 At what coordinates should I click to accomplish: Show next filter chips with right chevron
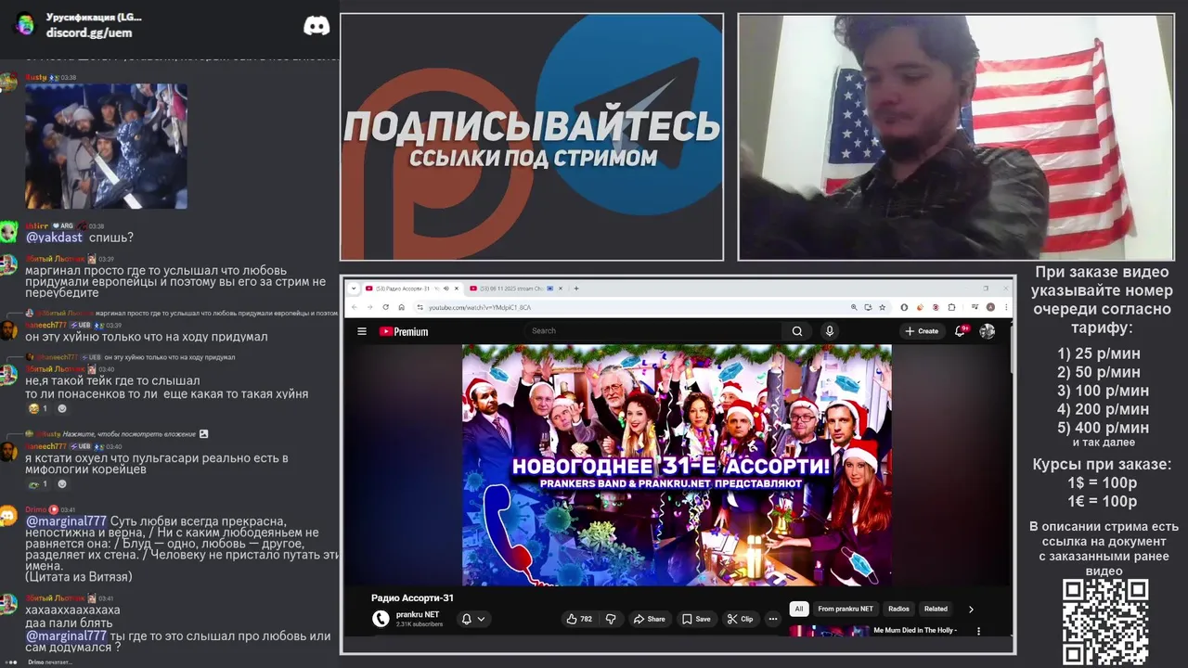click(971, 610)
